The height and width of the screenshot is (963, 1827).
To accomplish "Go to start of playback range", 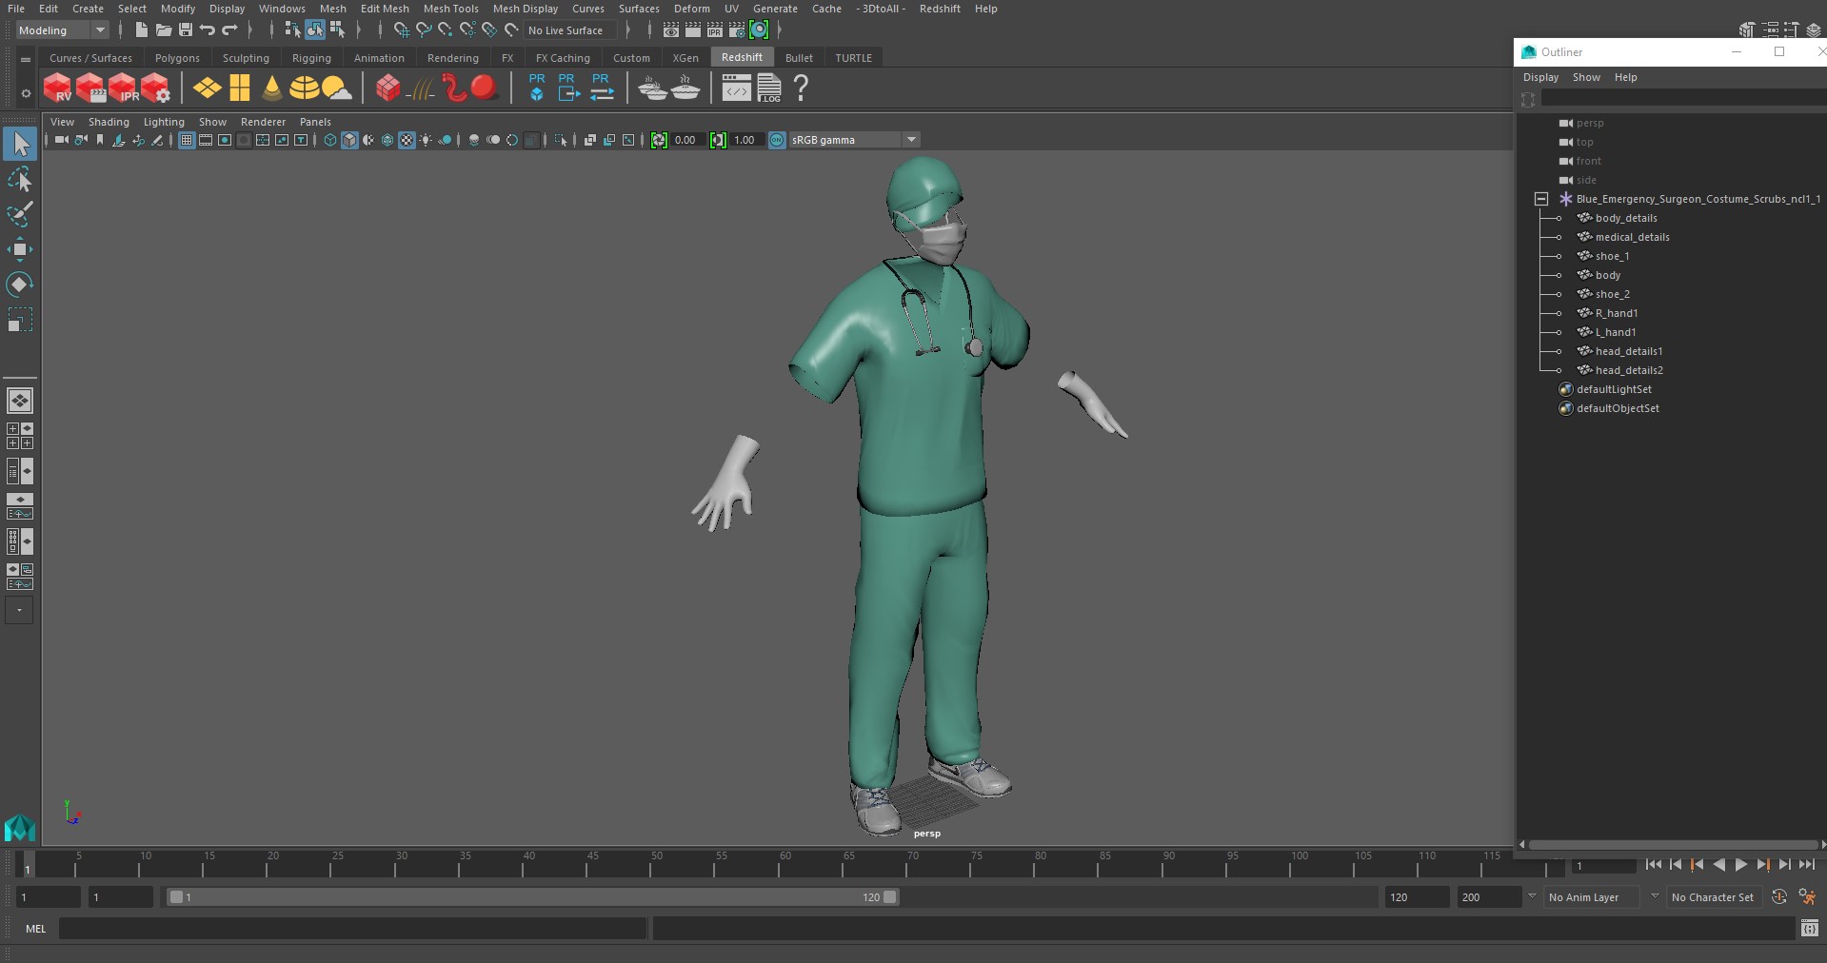I will coord(1653,864).
